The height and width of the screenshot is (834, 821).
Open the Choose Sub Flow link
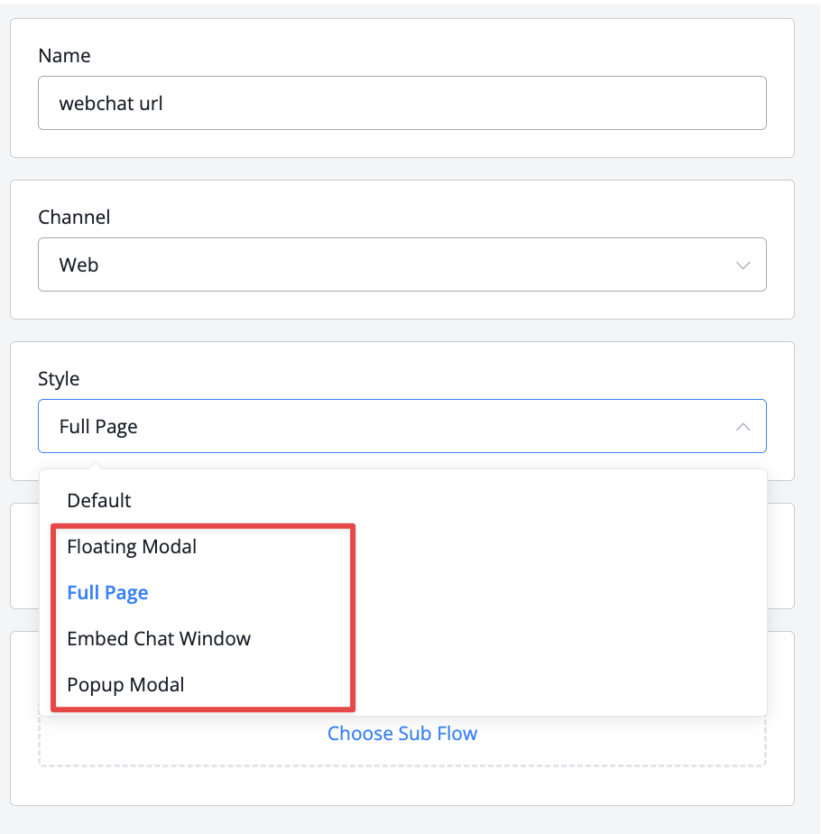(402, 734)
